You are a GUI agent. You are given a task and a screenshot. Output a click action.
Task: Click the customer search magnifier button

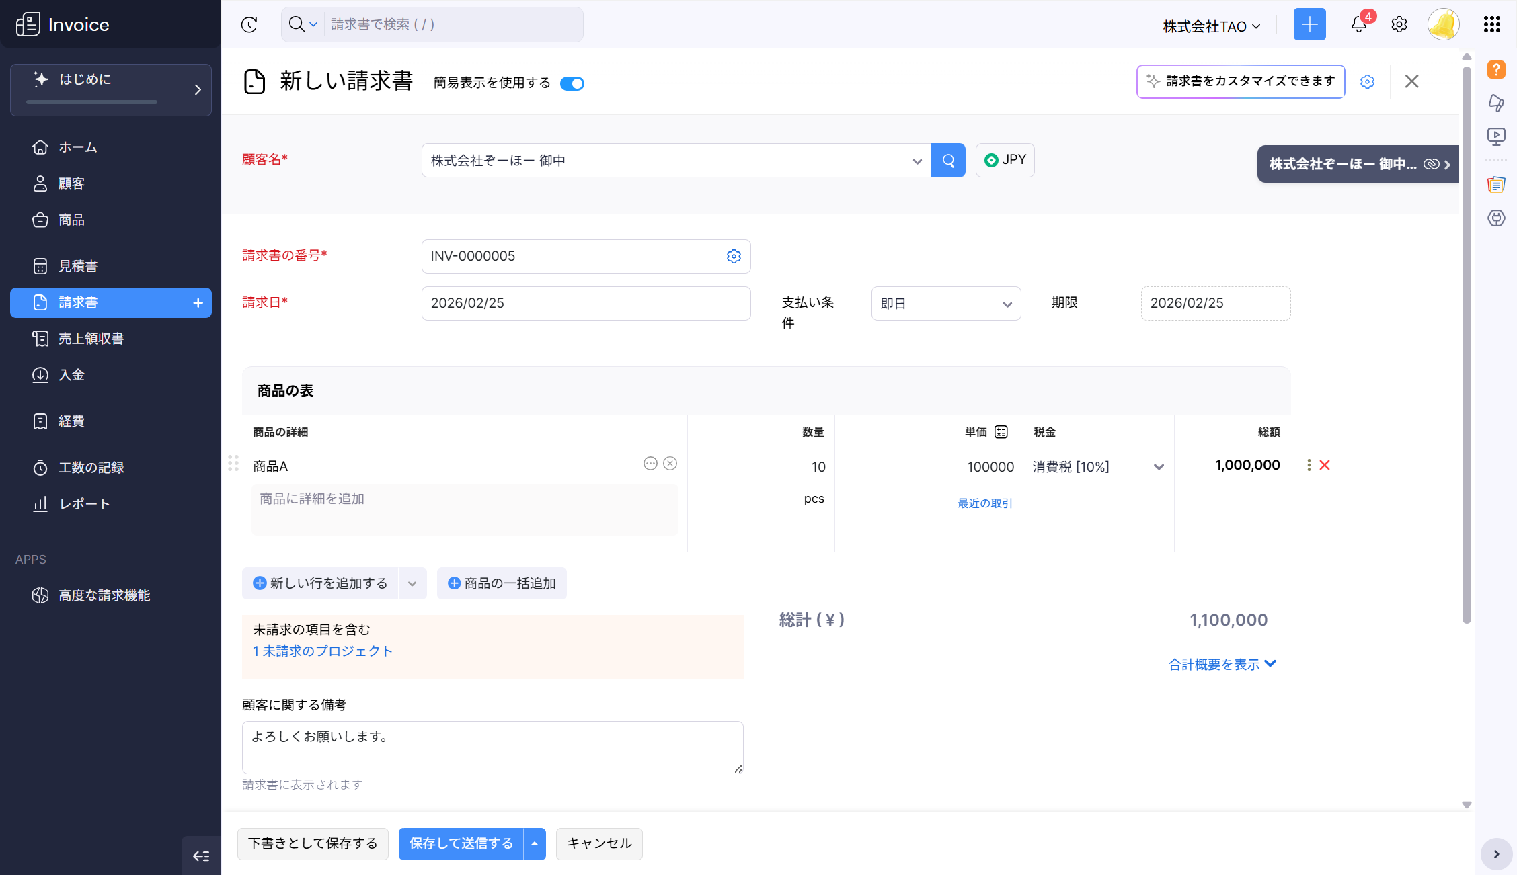click(x=948, y=161)
